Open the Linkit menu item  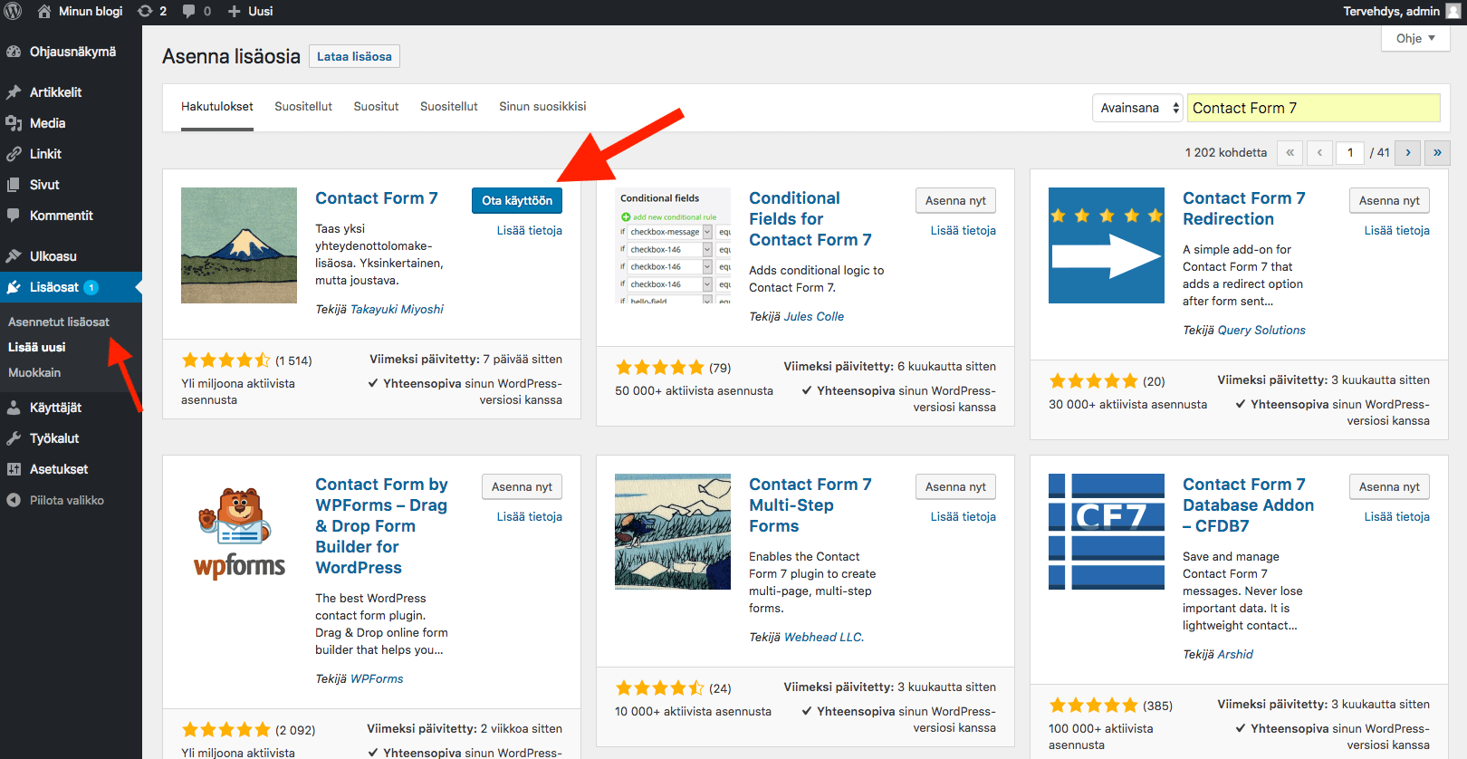71,154
